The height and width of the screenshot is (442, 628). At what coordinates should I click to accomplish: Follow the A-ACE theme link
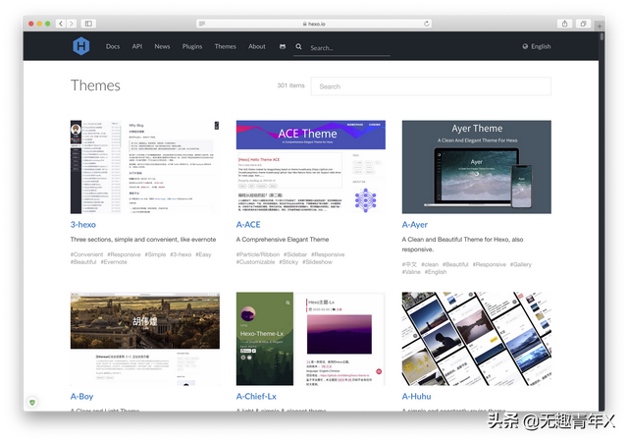248,225
